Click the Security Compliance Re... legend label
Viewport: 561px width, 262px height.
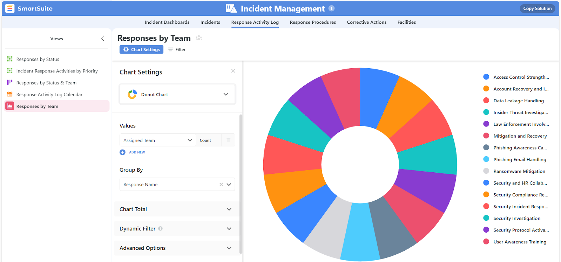point(521,195)
